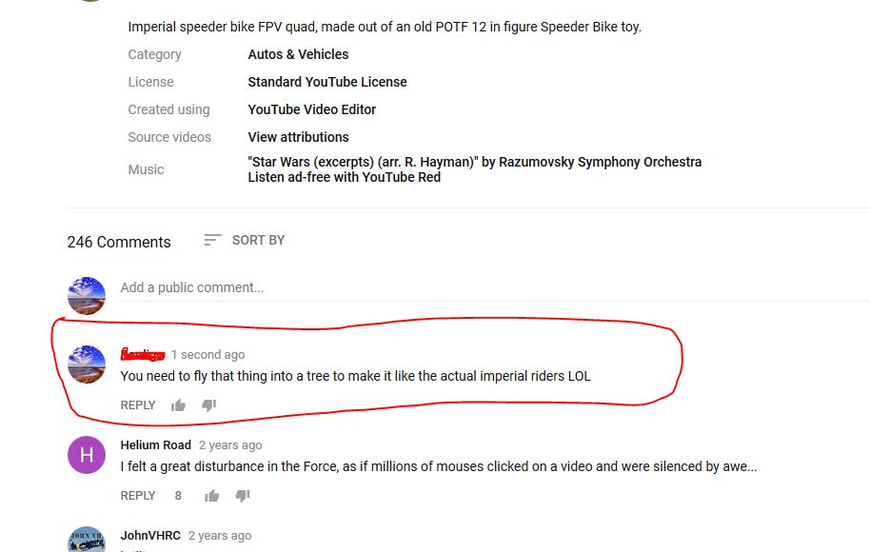Open the Standard YouTube License link
Viewport: 869px width, 552px height.
tap(327, 82)
